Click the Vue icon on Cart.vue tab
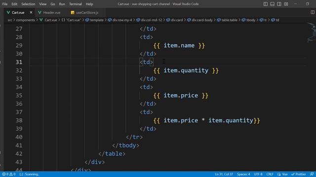Screen dimensions: 316x177 coord(8,12)
